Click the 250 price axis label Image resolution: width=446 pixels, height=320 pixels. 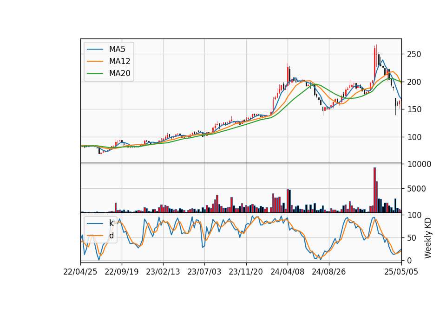414,55
